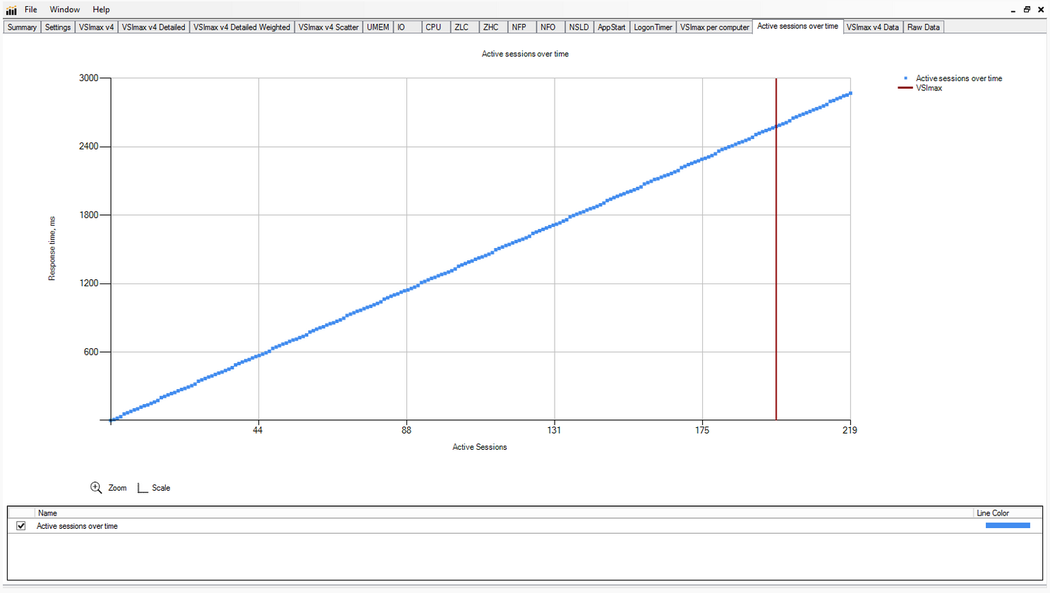Switch to the VSImax v4 Scatter tab
Screen dimensions: 1050x593
tap(328, 27)
